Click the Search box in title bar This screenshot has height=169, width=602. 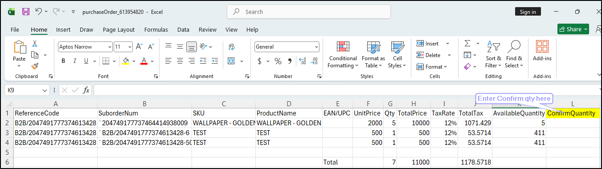click(309, 12)
